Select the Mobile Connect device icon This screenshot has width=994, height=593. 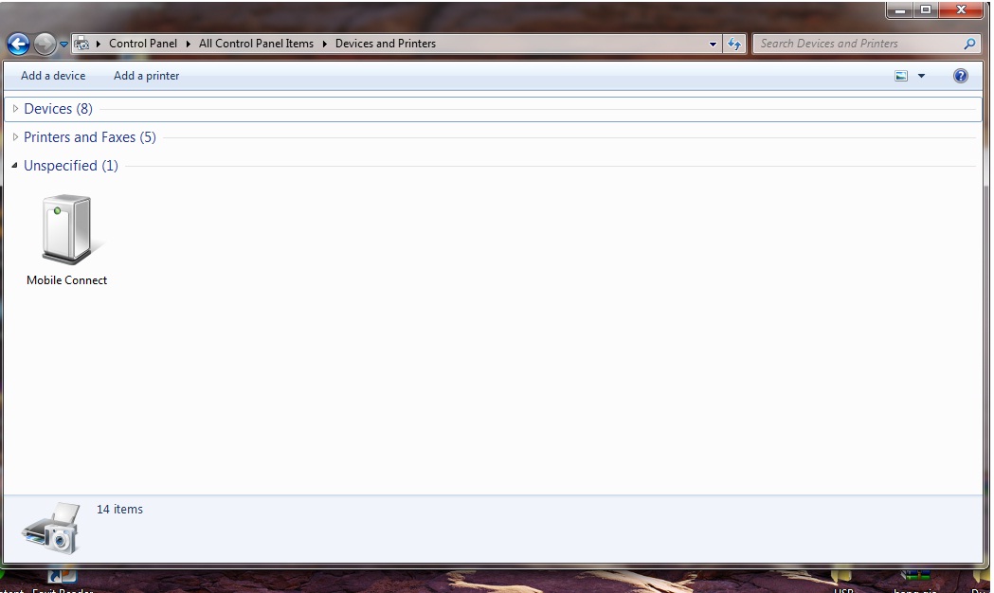tap(66, 230)
